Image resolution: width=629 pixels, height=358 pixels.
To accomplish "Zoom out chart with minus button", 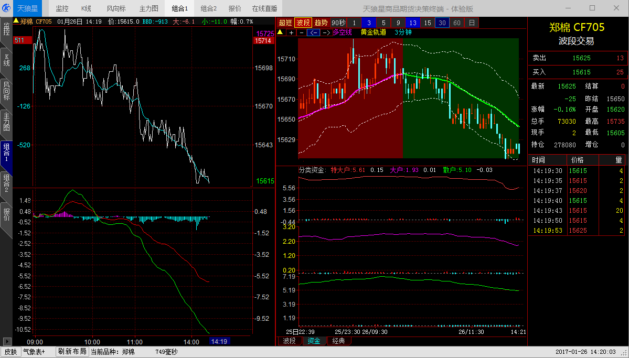I will pyautogui.click(x=301, y=32).
